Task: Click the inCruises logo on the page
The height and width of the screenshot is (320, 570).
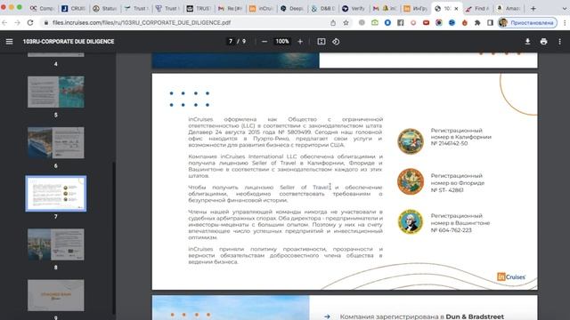Action: tap(511, 276)
